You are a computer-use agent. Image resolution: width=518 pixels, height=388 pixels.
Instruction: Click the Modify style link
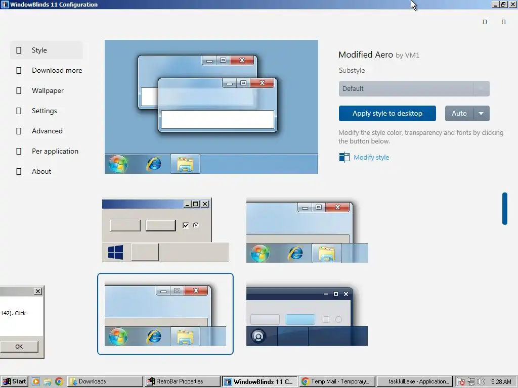point(371,158)
